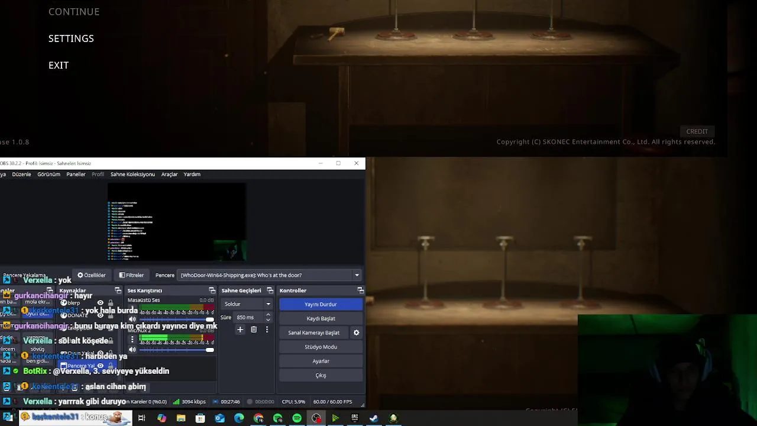Open Outlook from the taskbar
This screenshot has width=757, height=426.
(219, 418)
